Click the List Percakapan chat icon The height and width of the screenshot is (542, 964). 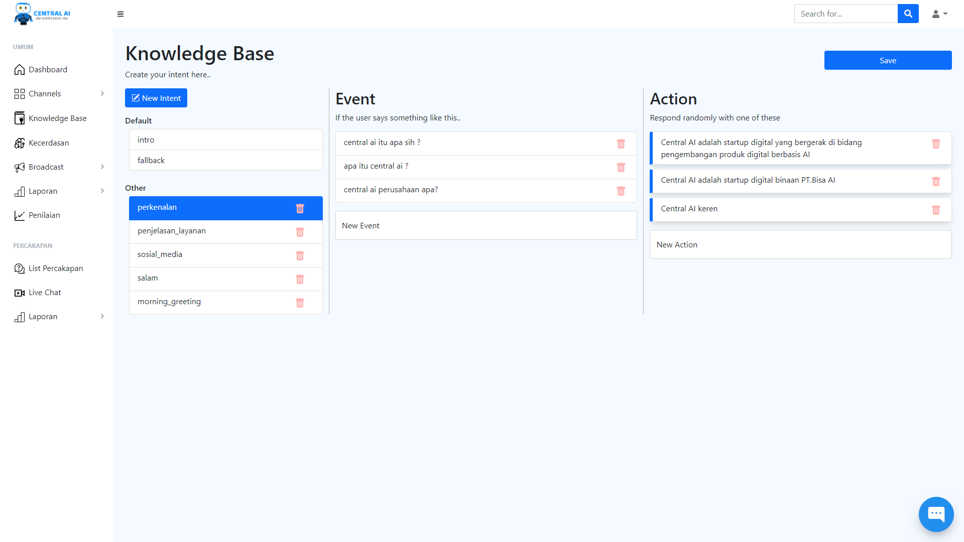pyautogui.click(x=20, y=268)
